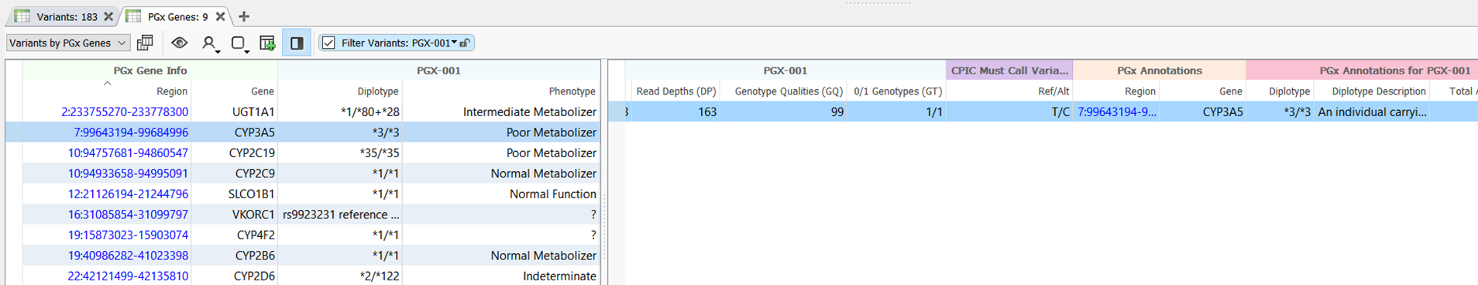Add a new tab with plus icon
1478x285 pixels.
pos(244,16)
